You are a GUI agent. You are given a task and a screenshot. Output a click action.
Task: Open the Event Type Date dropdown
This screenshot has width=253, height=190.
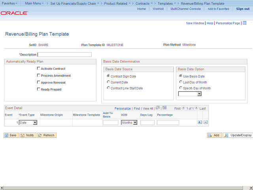28,123
